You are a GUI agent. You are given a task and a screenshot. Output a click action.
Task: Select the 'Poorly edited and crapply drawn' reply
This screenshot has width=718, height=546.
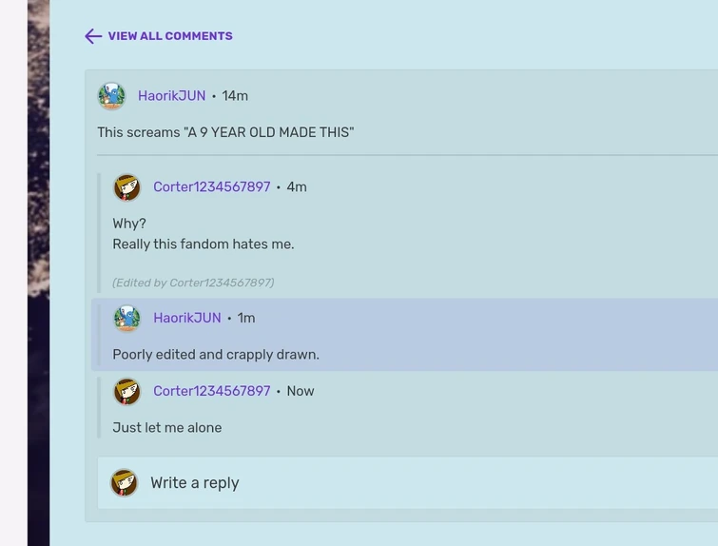[216, 355]
